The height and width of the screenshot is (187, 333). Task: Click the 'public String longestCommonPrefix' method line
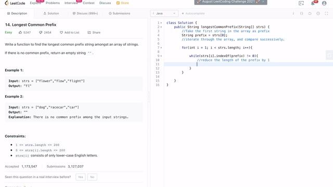point(222,27)
